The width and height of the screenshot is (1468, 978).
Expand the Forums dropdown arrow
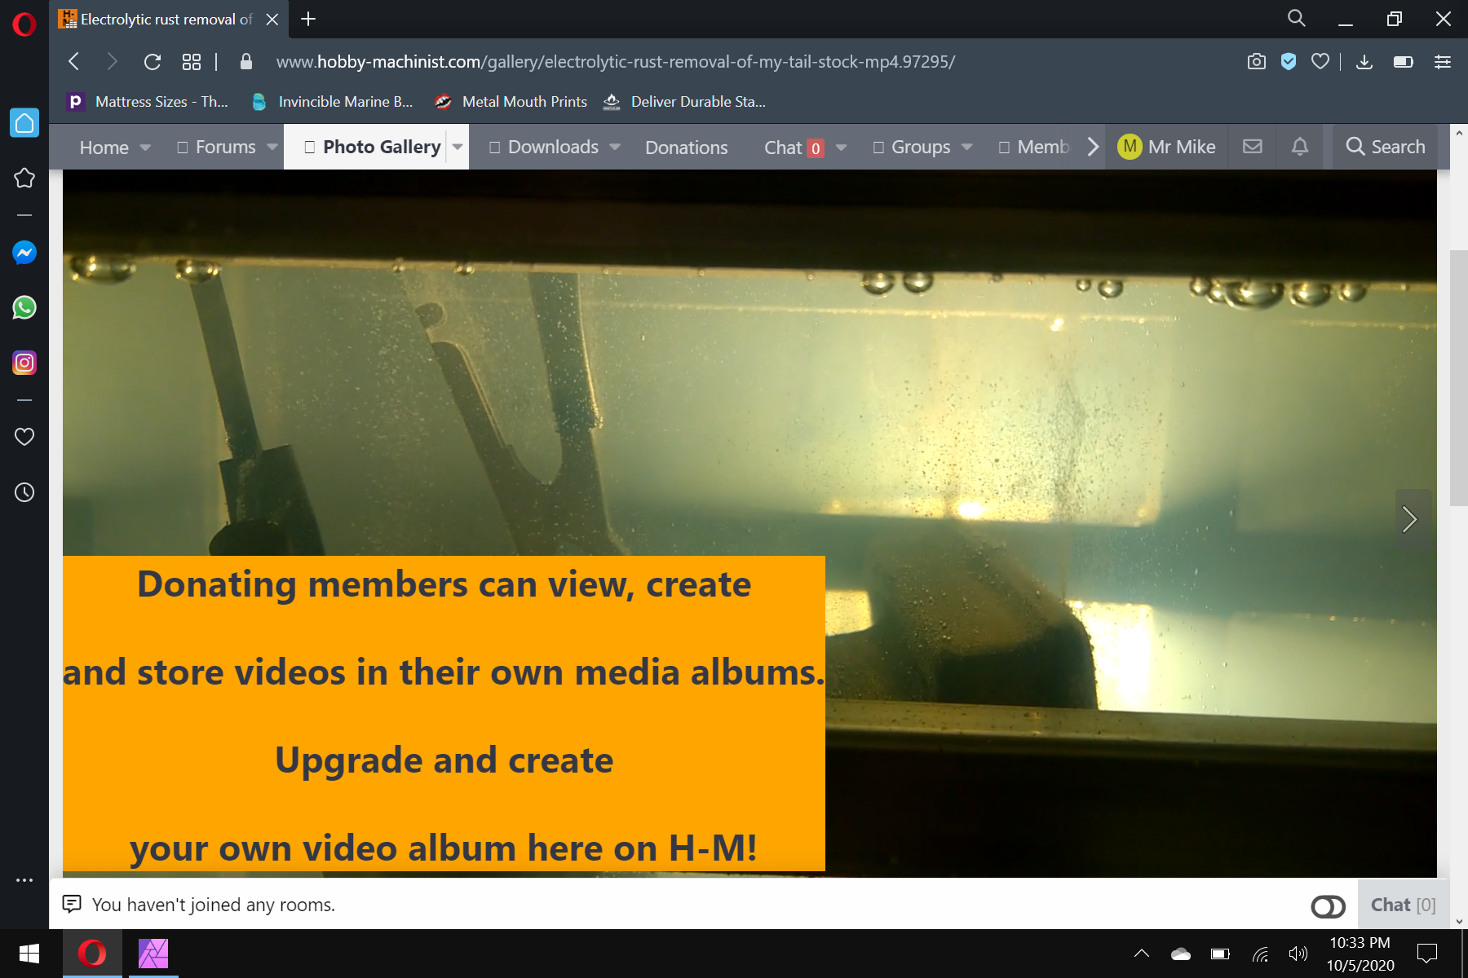[272, 148]
